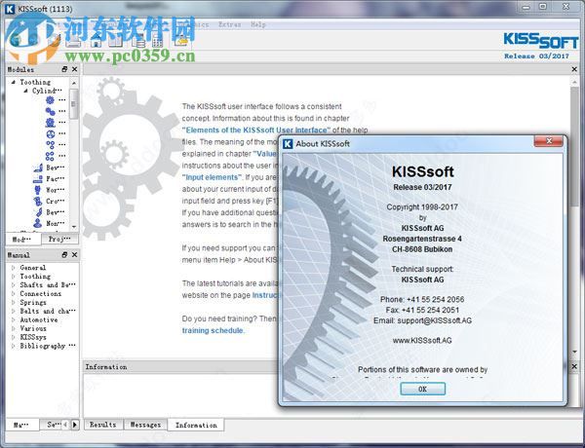Close the Information panel
This screenshot has width=585, height=448.
574,367
